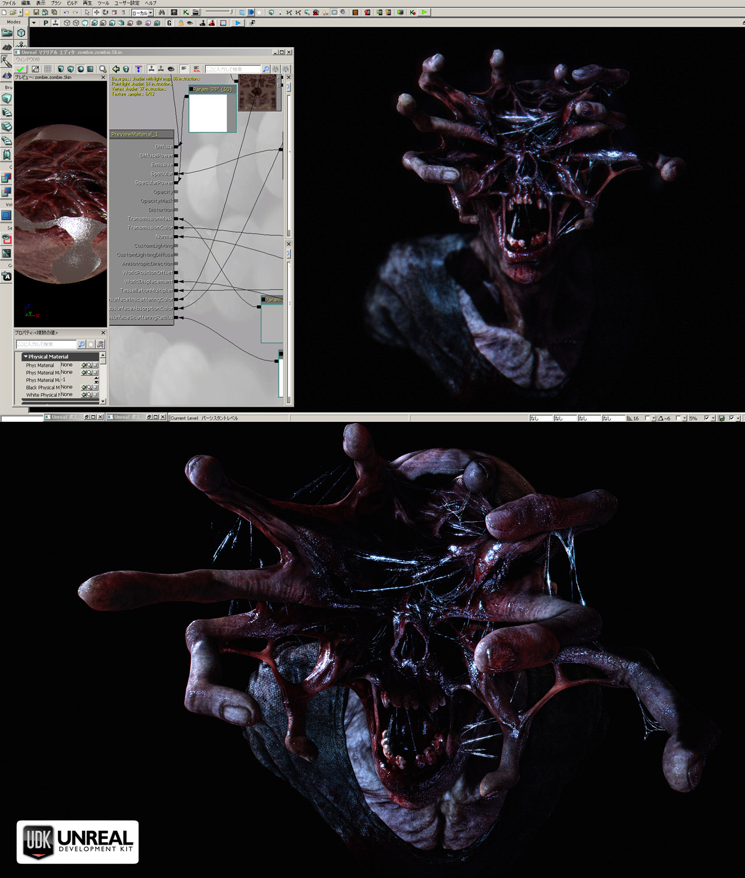Click the green Play in editor arrow
This screenshot has width=745, height=878.
click(425, 12)
